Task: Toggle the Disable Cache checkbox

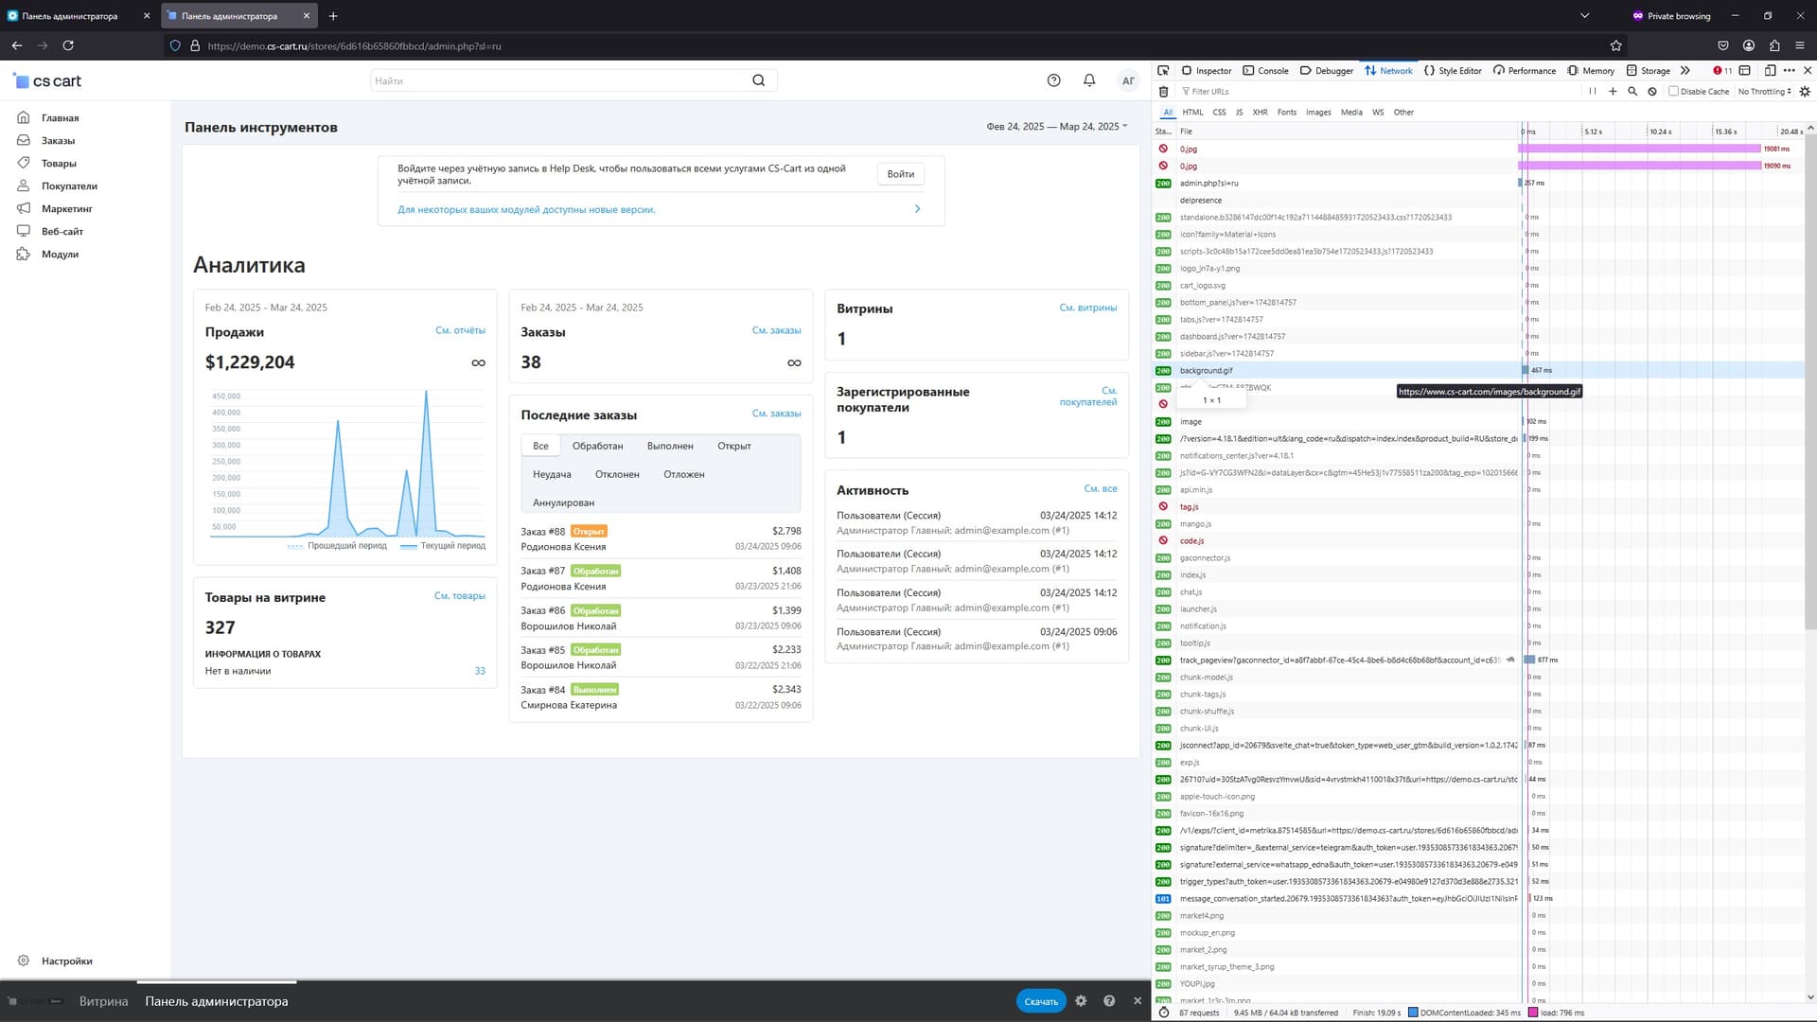Action: point(1673,92)
